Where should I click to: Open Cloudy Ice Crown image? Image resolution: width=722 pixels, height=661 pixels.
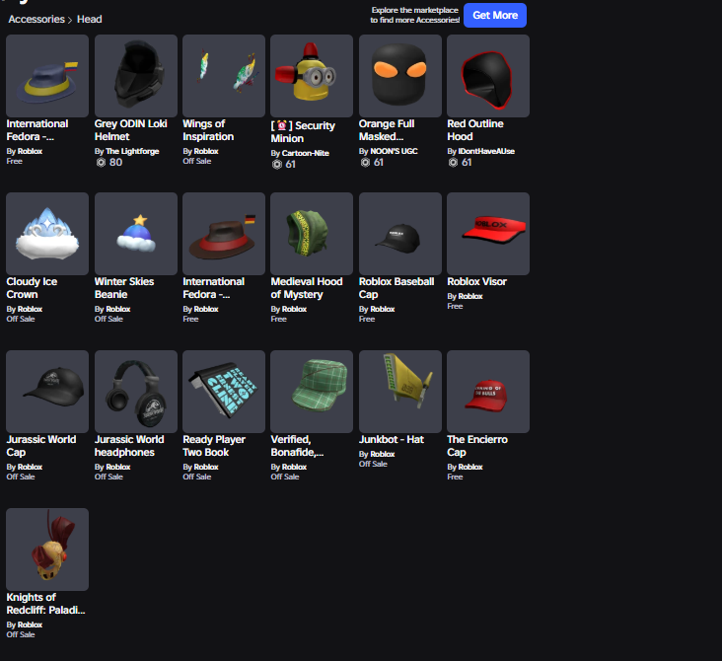47,234
